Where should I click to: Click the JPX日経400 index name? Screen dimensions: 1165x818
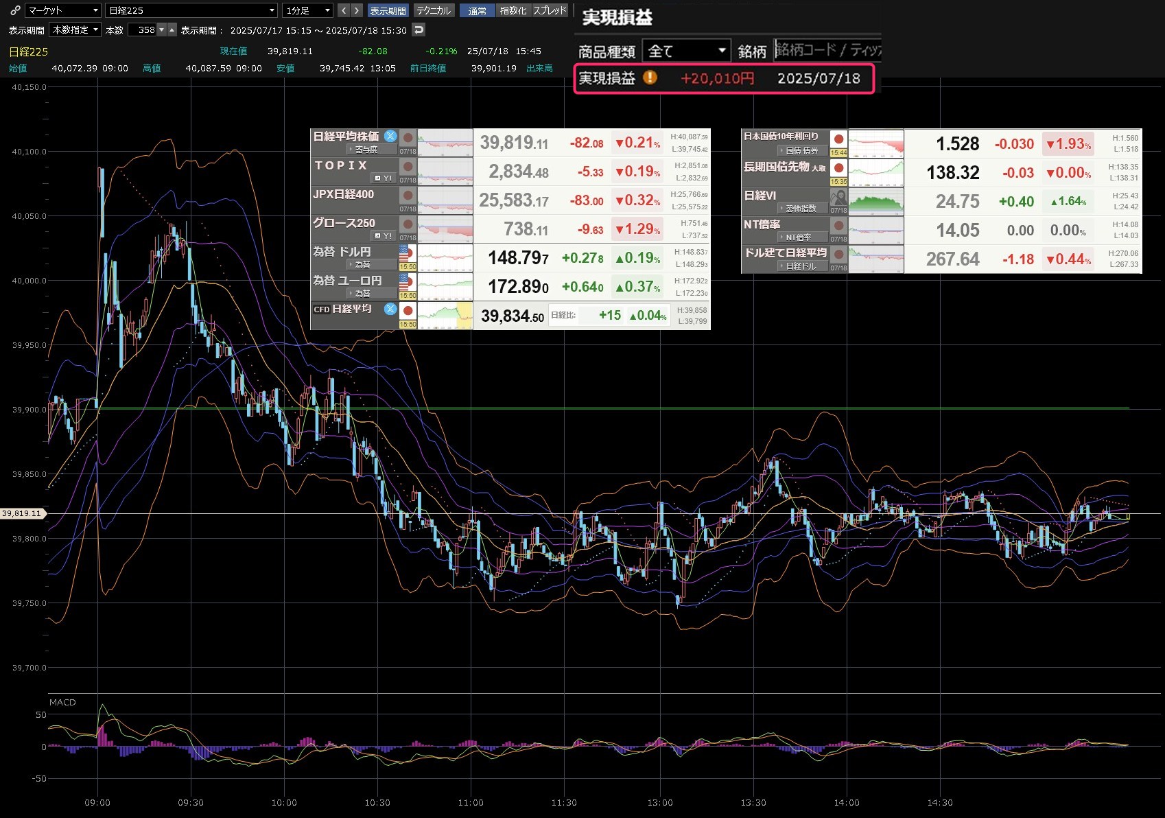click(344, 194)
